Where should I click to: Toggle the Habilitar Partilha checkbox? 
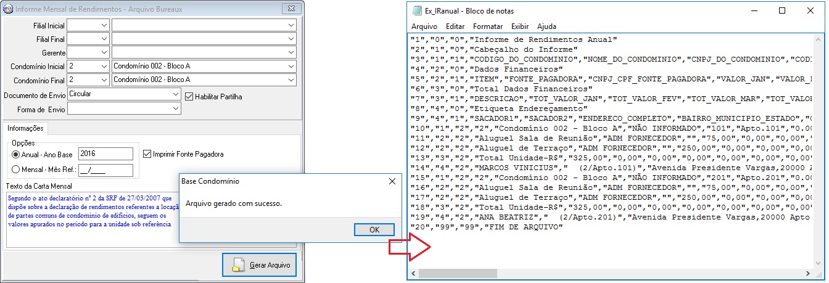pyautogui.click(x=189, y=97)
